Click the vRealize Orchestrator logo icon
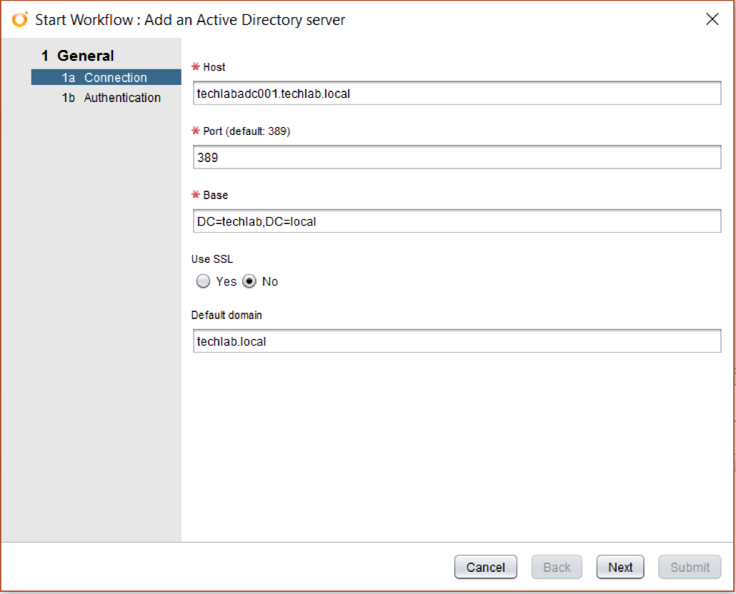Image resolution: width=736 pixels, height=594 pixels. [20, 20]
